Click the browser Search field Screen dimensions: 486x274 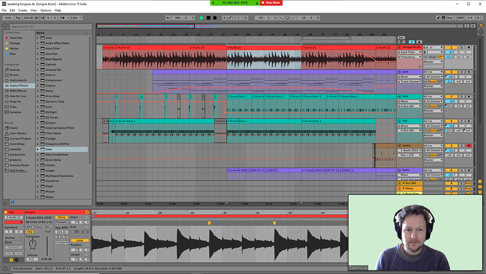click(49, 26)
